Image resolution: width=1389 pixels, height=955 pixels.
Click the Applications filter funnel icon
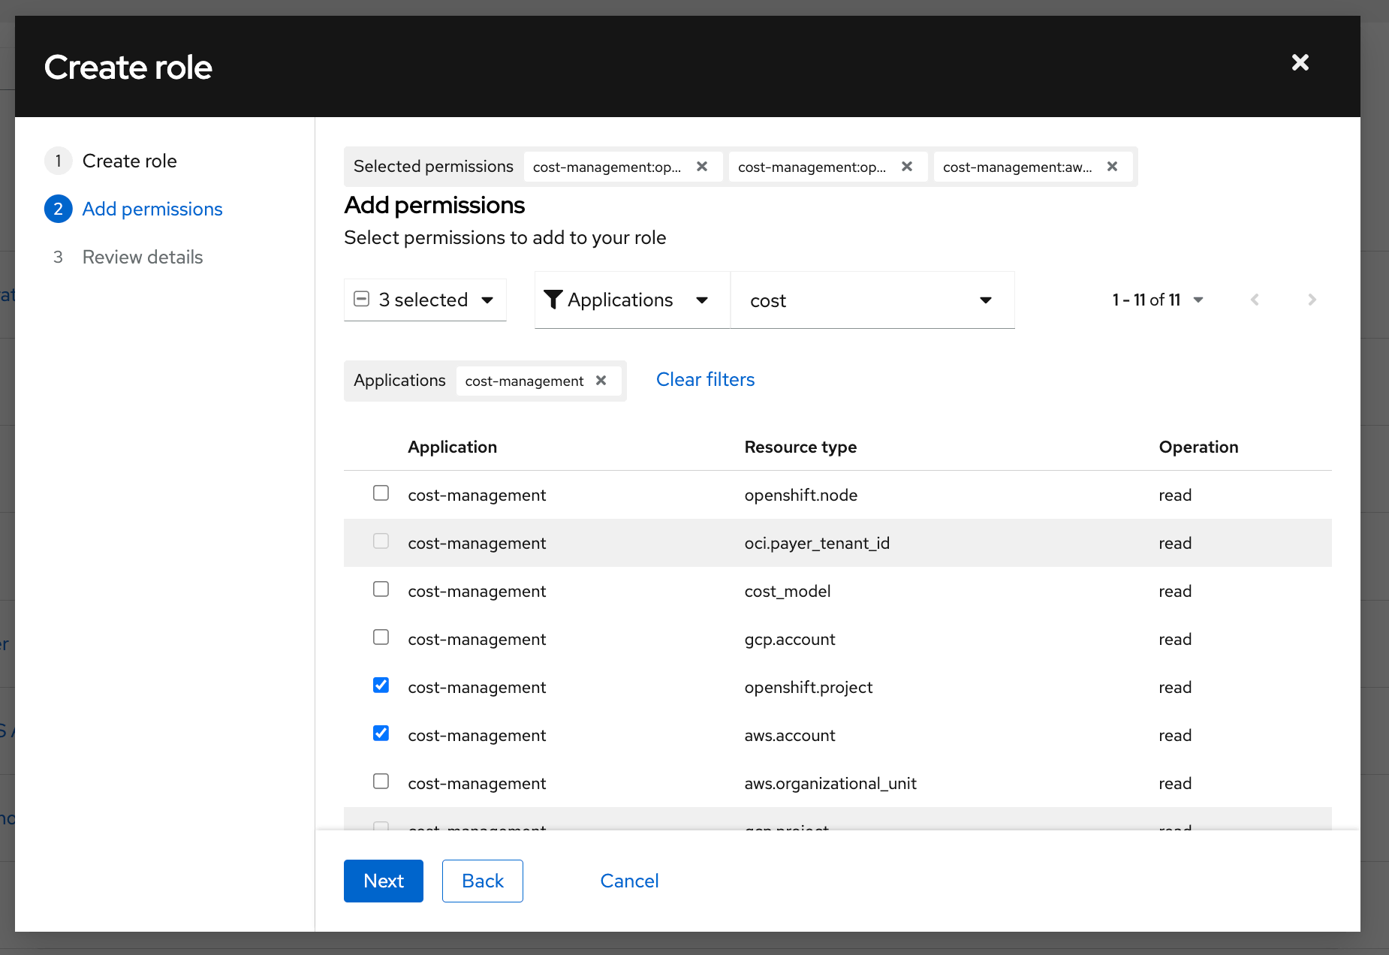(x=553, y=300)
